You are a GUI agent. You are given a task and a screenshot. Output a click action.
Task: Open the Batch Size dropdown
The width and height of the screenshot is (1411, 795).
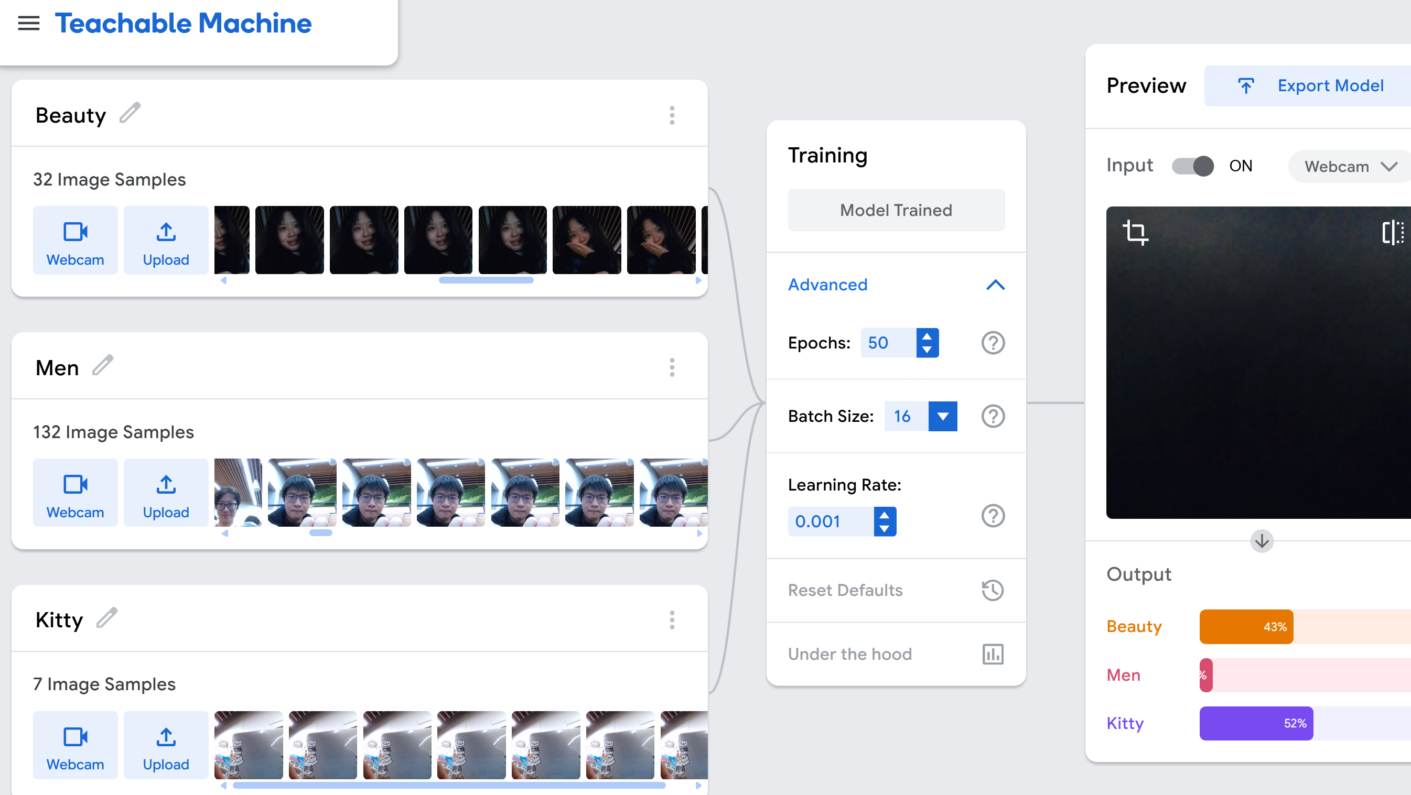click(x=943, y=416)
